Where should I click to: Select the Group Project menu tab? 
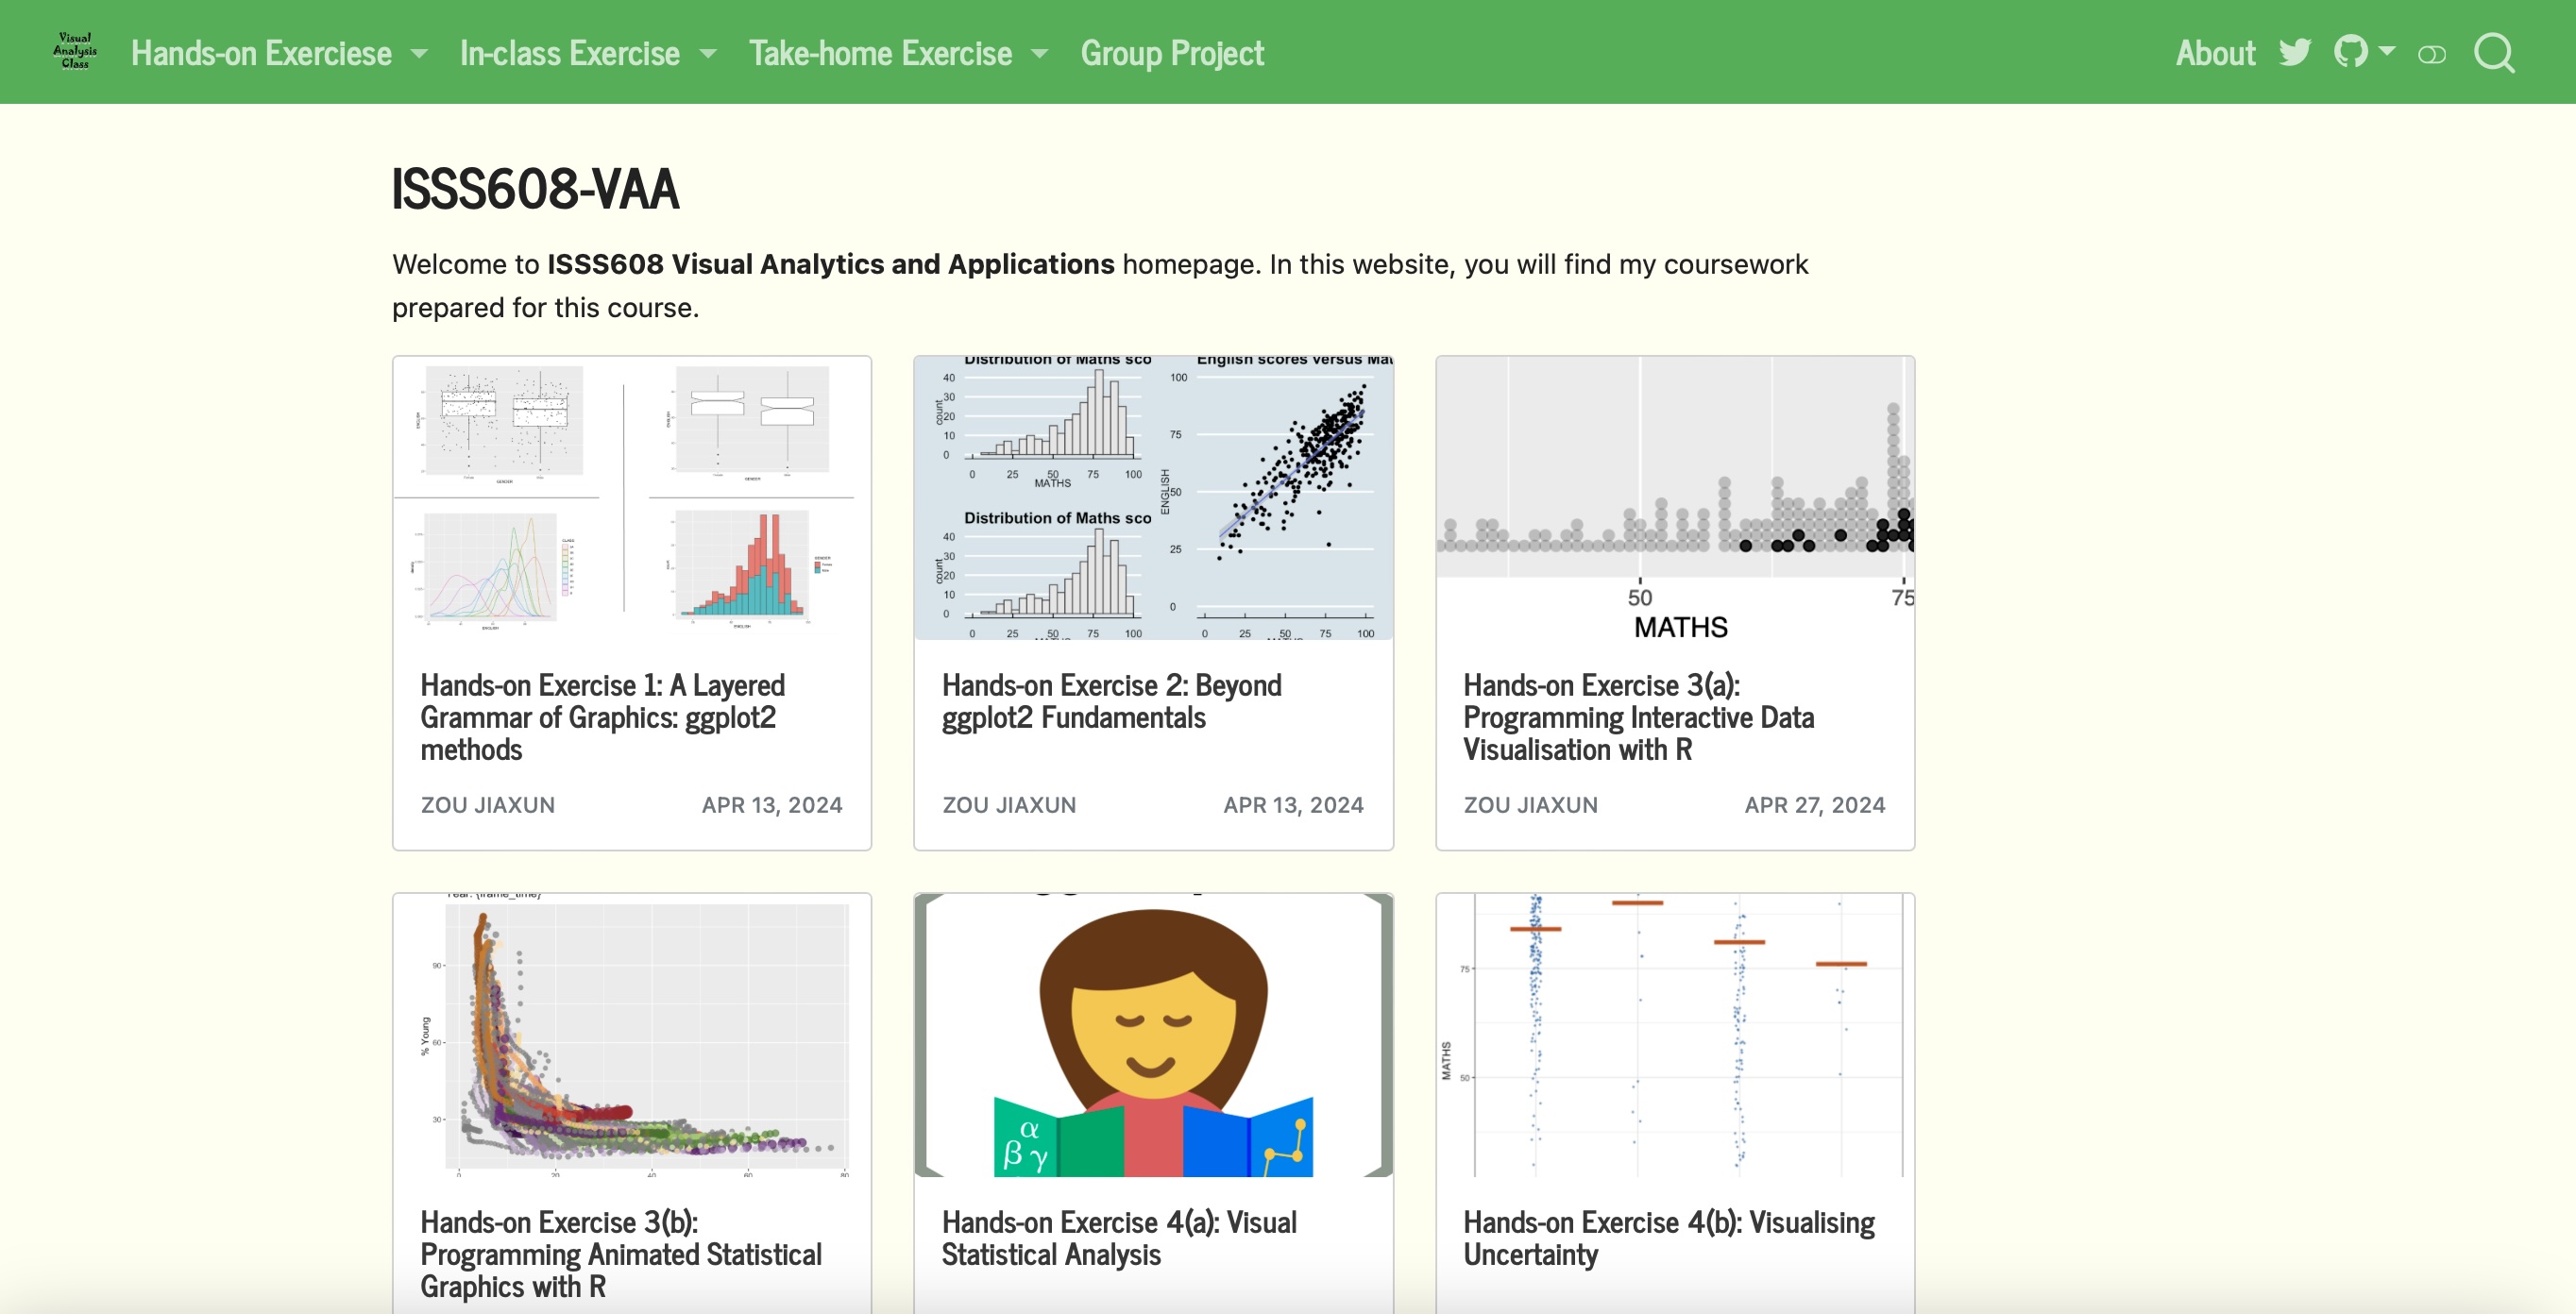(1173, 52)
